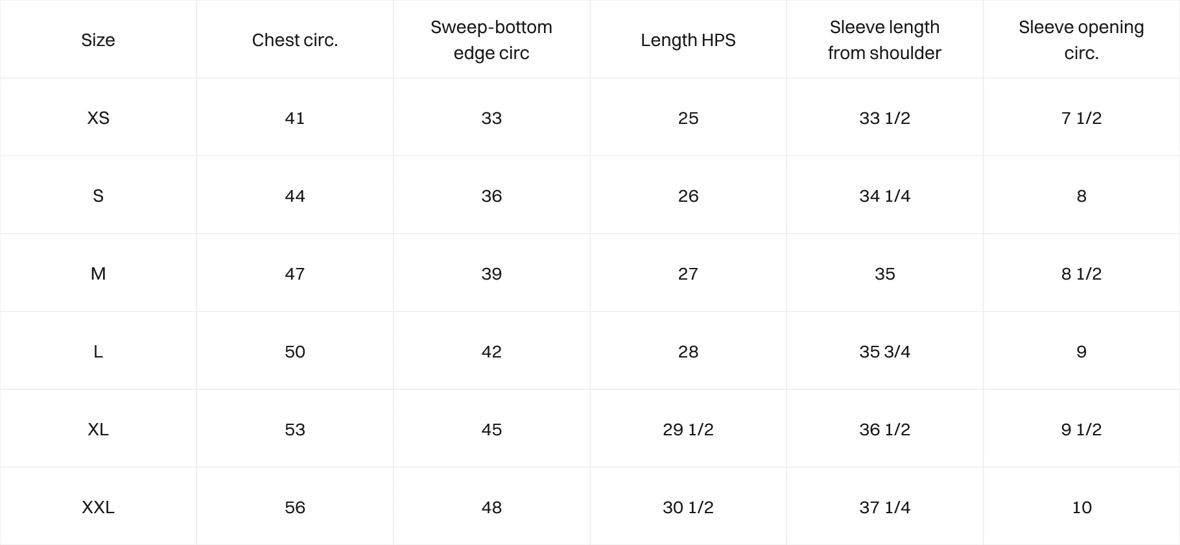Select the XL size row label

pyautogui.click(x=98, y=430)
